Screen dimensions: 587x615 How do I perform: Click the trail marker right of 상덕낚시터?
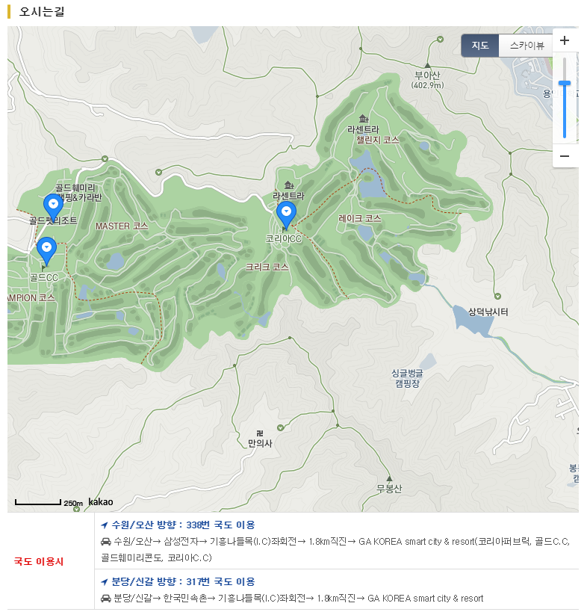coord(497,296)
